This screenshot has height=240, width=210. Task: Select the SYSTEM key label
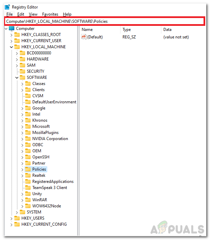click(x=34, y=212)
